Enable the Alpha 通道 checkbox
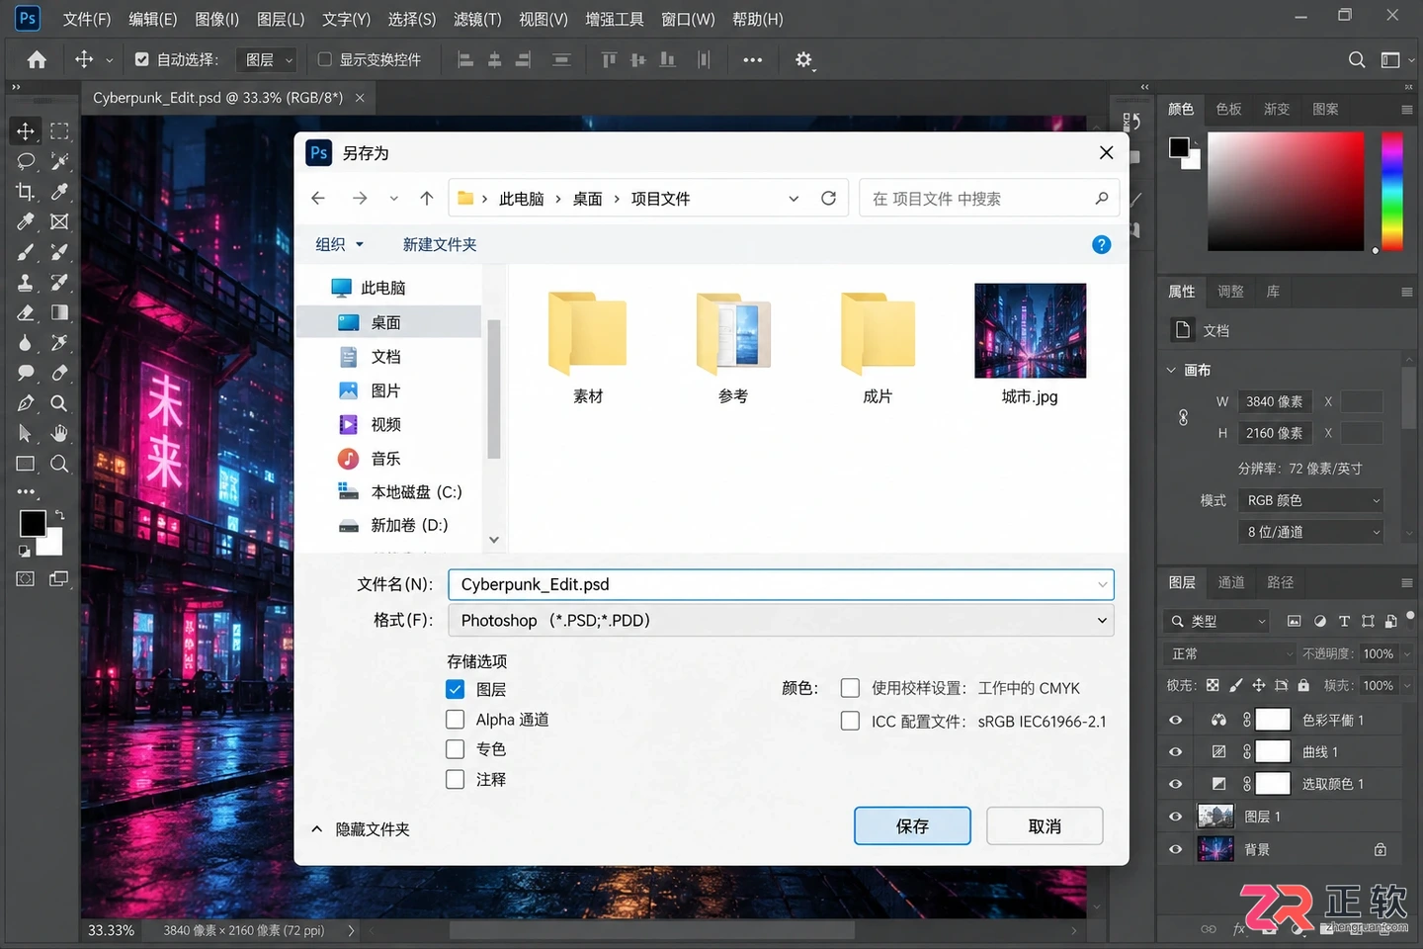The width and height of the screenshot is (1423, 949). (456, 720)
